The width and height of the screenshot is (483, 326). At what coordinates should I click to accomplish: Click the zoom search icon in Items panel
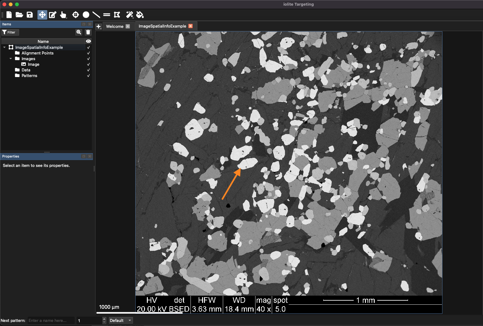point(78,32)
